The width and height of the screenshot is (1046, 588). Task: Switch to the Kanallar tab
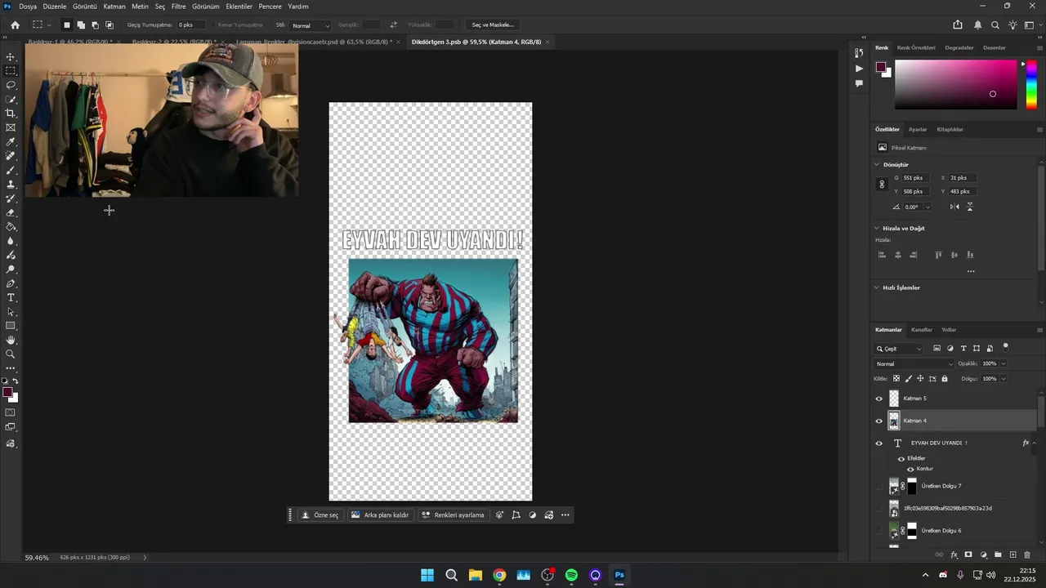(x=922, y=330)
